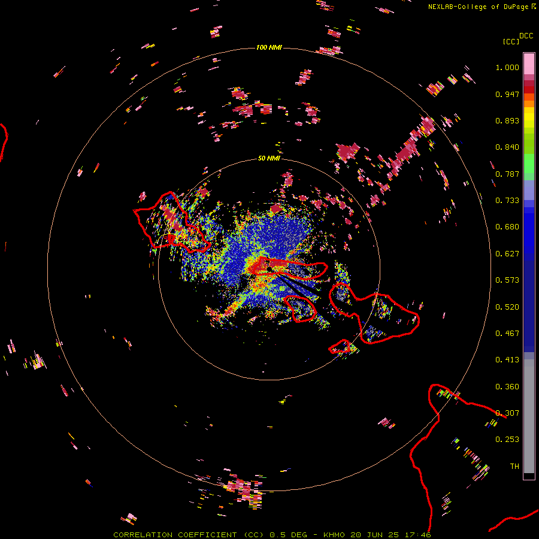Click the DCC label above the color scale
Viewport: 539px width, 539px height.
[526, 36]
